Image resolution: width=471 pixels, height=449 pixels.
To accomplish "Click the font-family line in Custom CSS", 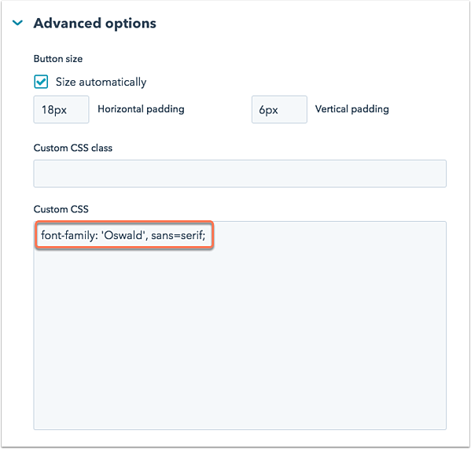I will tap(123, 235).
